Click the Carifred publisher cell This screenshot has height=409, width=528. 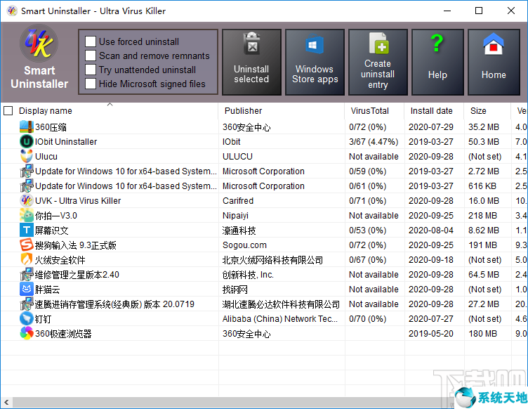click(238, 201)
